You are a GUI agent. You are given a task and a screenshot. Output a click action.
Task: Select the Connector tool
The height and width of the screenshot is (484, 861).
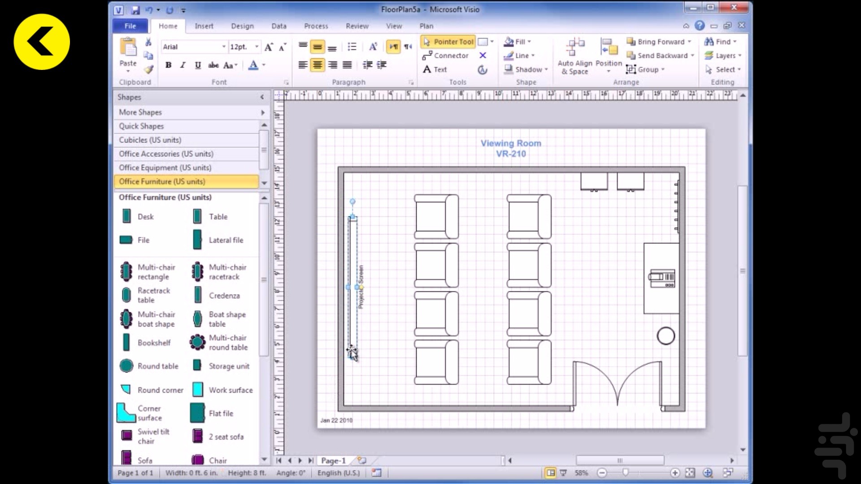click(x=447, y=55)
